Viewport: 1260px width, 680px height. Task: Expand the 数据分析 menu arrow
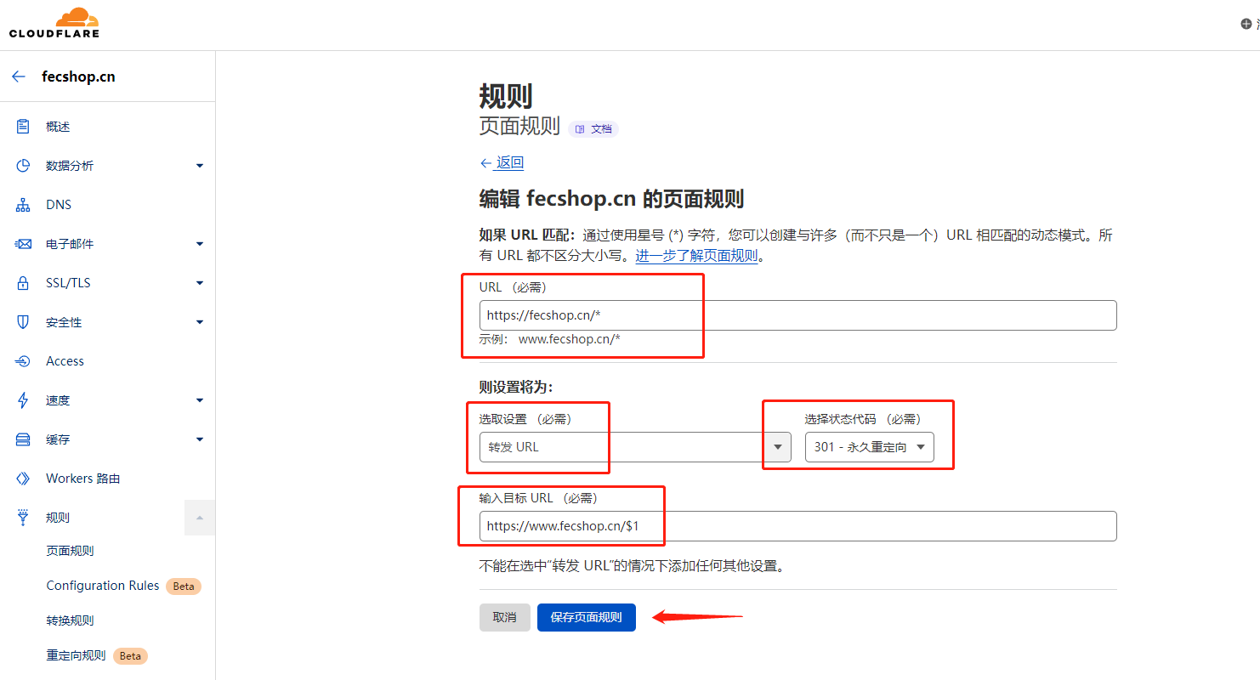click(200, 166)
